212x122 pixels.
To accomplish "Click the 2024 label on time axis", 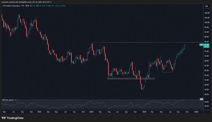I will pyautogui.click(x=91, y=112).
